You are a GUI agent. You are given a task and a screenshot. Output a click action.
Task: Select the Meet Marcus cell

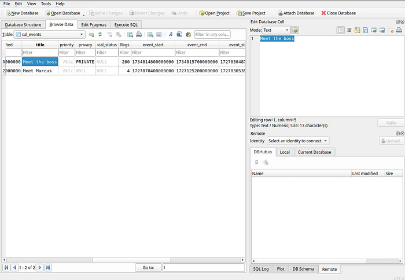click(x=40, y=71)
